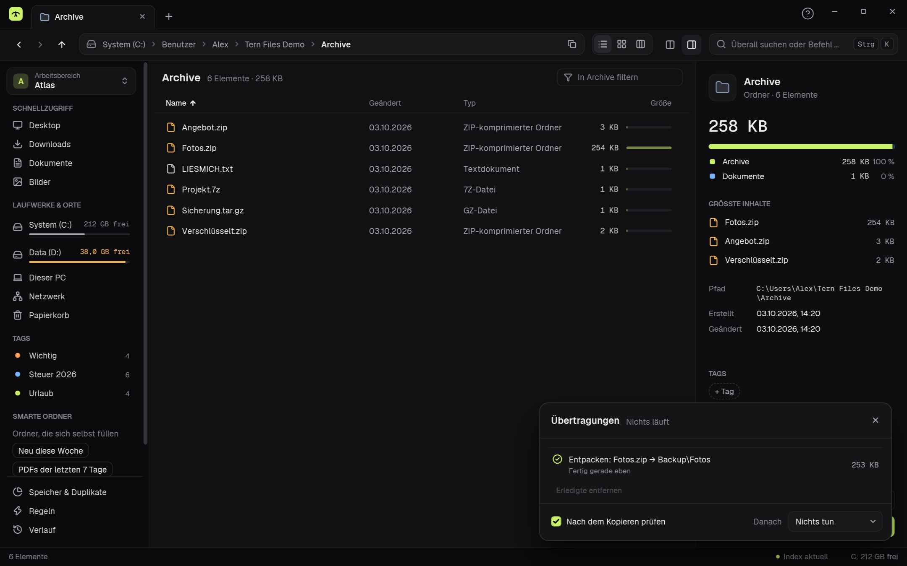Open PDFs der letzten 7 Tage
This screenshot has height=566, width=907.
tap(63, 470)
